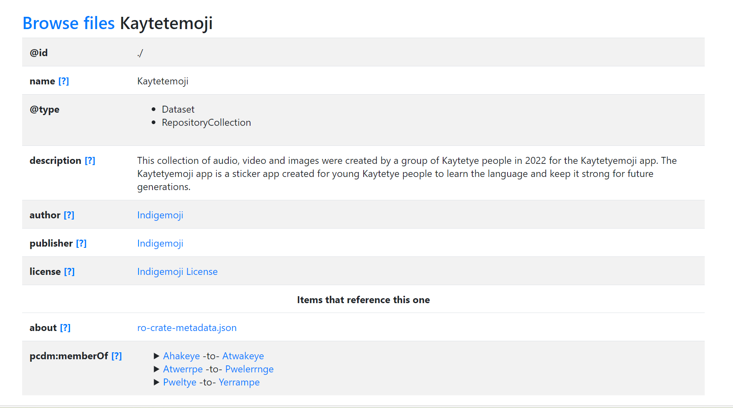Click the publisher [?] help link

tap(81, 243)
